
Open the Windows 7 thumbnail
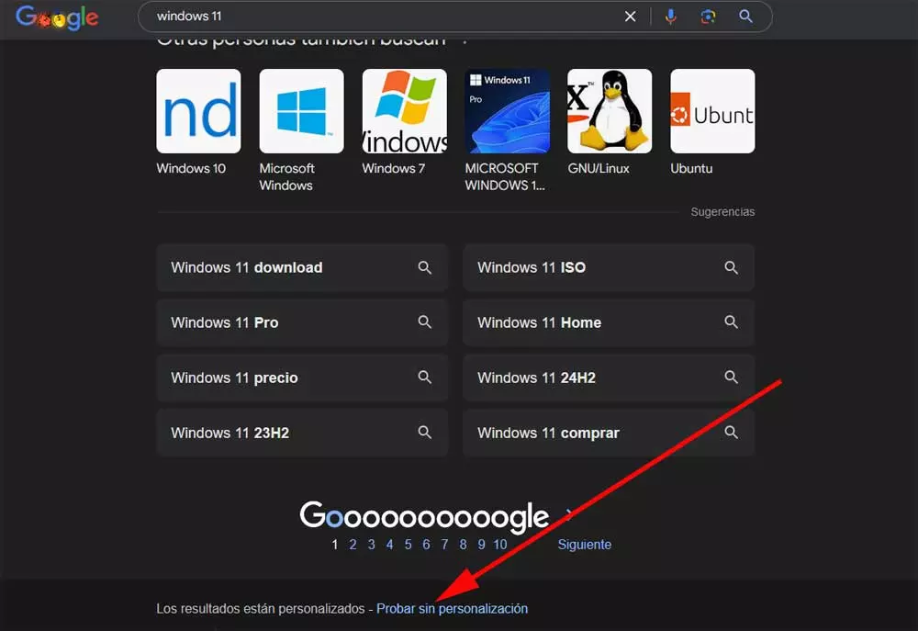point(405,111)
